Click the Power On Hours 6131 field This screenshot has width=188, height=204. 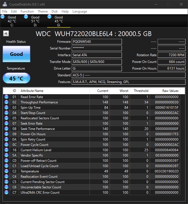(172, 68)
